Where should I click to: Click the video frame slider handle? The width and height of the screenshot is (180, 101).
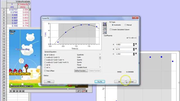(68, 89)
